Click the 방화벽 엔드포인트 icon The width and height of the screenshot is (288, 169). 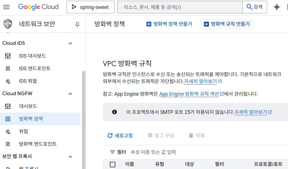click(8, 144)
